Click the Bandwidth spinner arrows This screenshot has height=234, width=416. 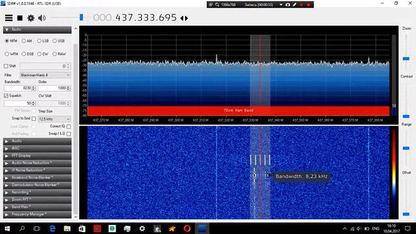(x=34, y=88)
